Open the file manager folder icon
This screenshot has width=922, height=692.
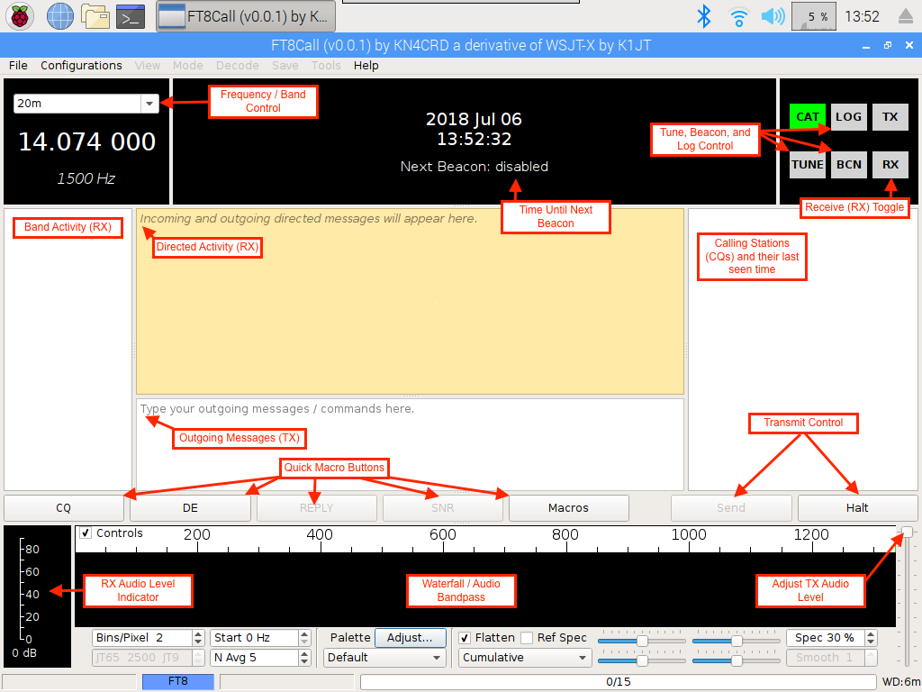tap(95, 16)
